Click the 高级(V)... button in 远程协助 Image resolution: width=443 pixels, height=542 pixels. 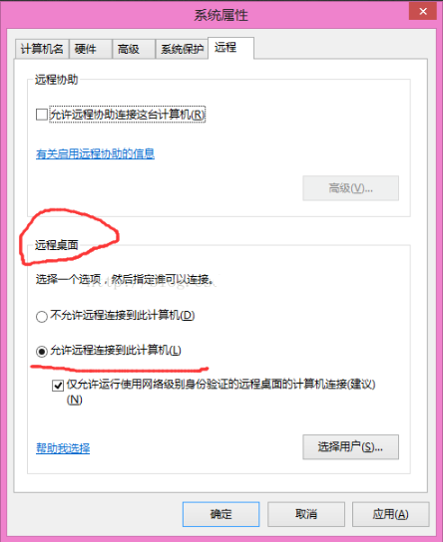pyautogui.click(x=350, y=188)
